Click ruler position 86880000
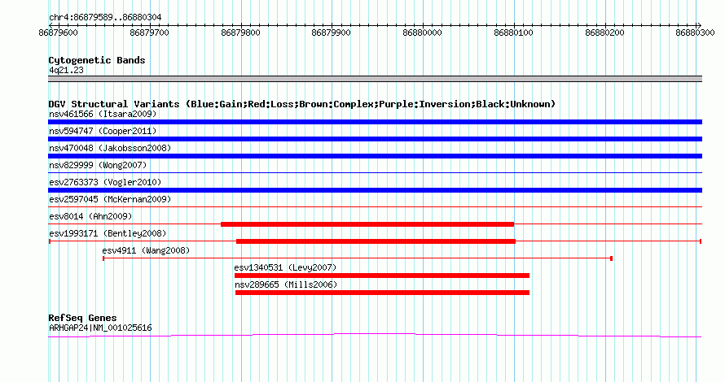Viewport: 725px width, 382px height. pos(422,33)
